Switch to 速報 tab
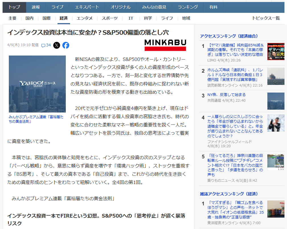The width and height of the screenshot is (287, 229). tap(36, 7)
